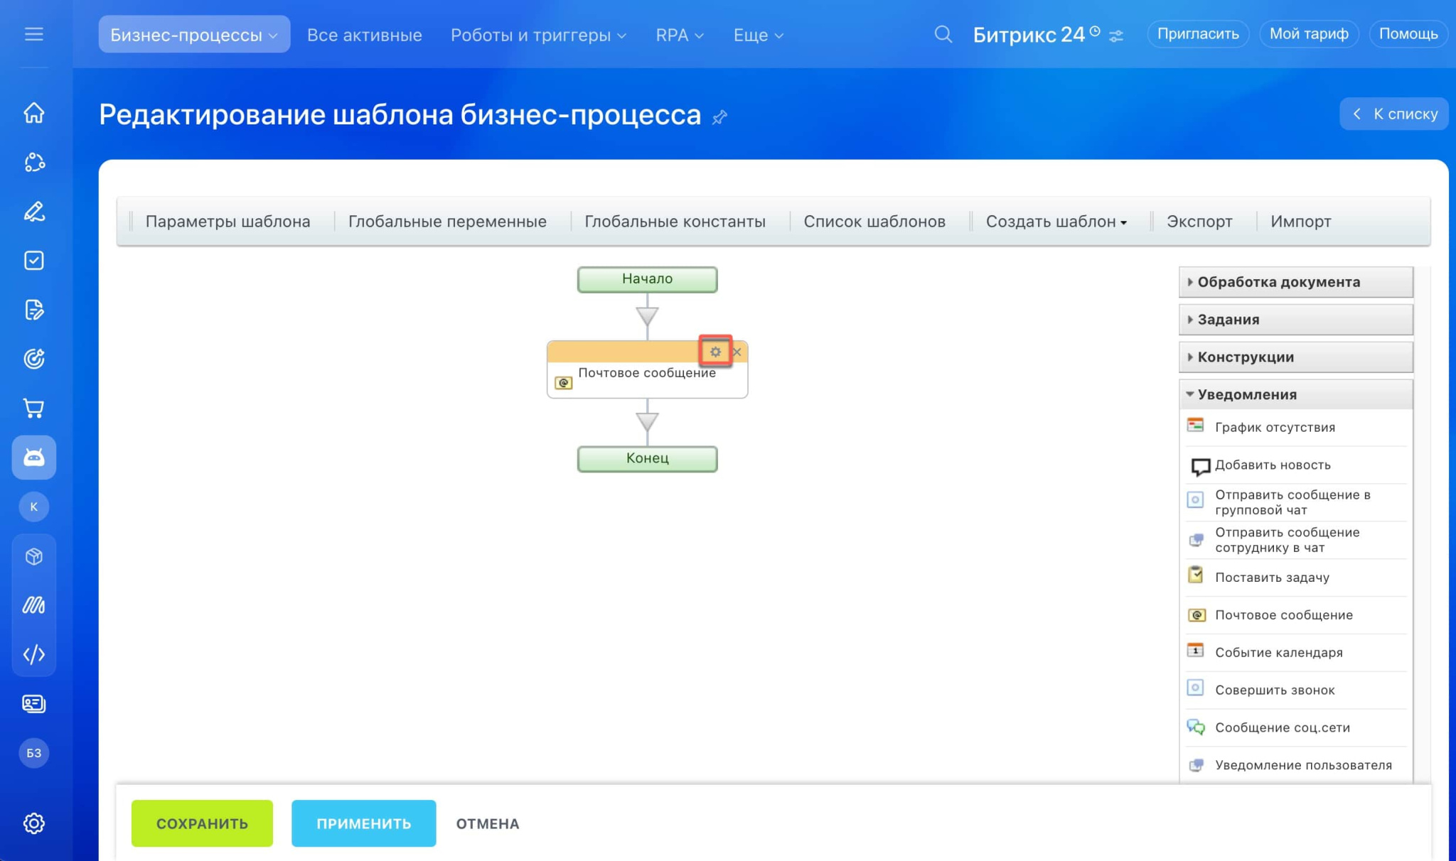Click the blue Применить button
Screen dimensions: 1456x861
click(363, 823)
